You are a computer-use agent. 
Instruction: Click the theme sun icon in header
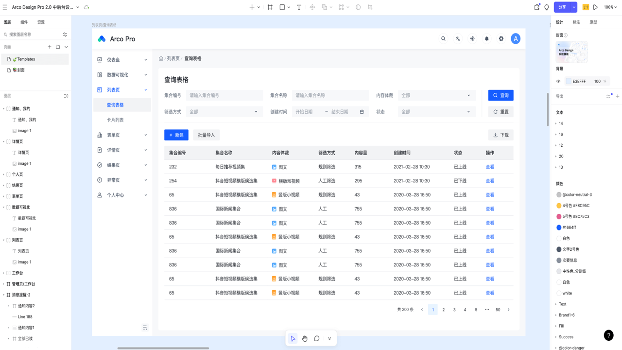tap(472, 39)
